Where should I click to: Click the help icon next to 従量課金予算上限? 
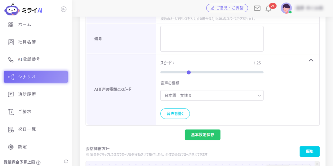(38, 162)
